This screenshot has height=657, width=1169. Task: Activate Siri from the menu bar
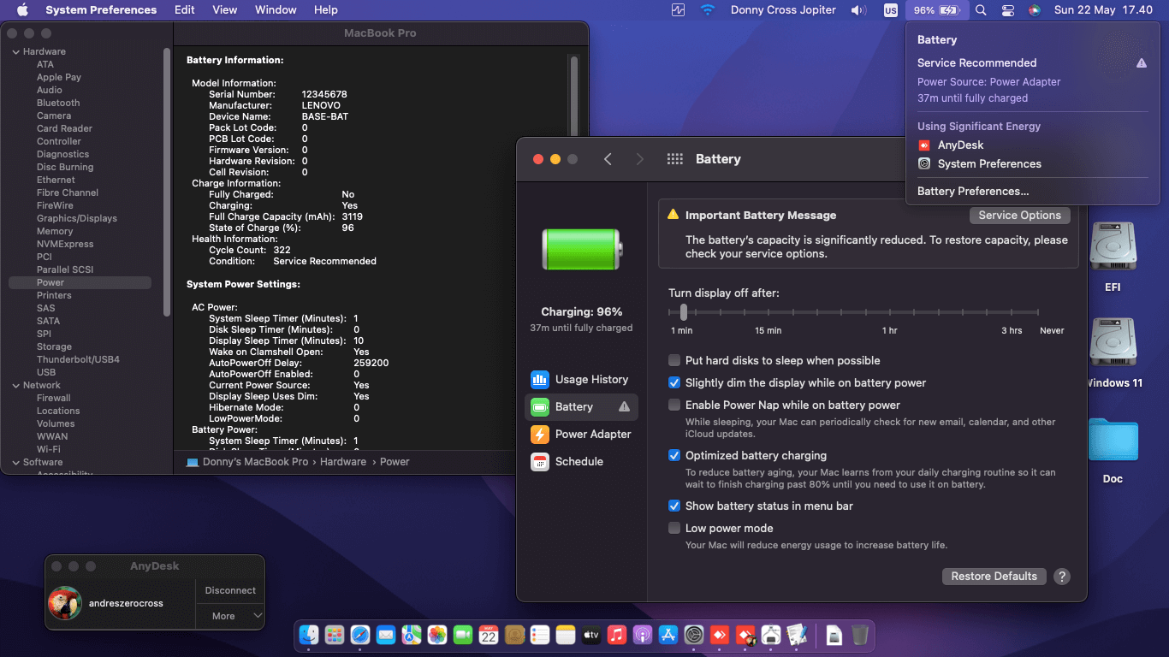click(1035, 10)
